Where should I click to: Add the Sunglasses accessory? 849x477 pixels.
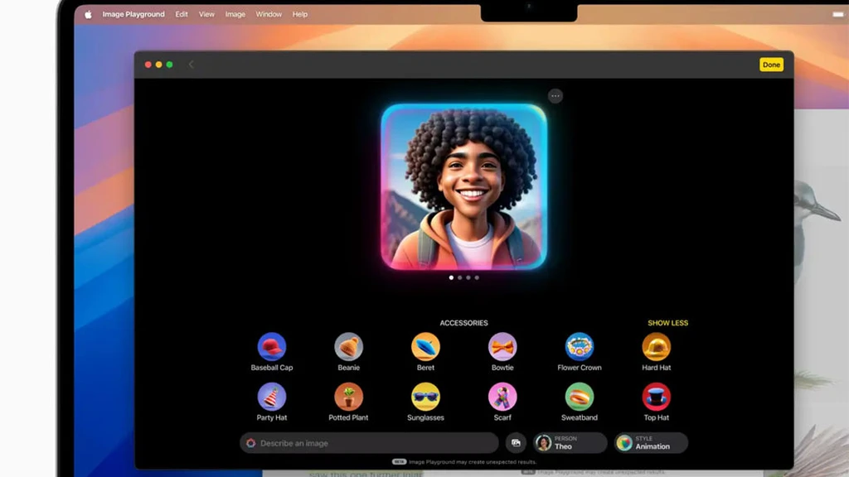425,397
